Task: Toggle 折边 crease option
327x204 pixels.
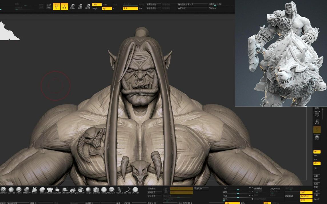Action: 306,200
